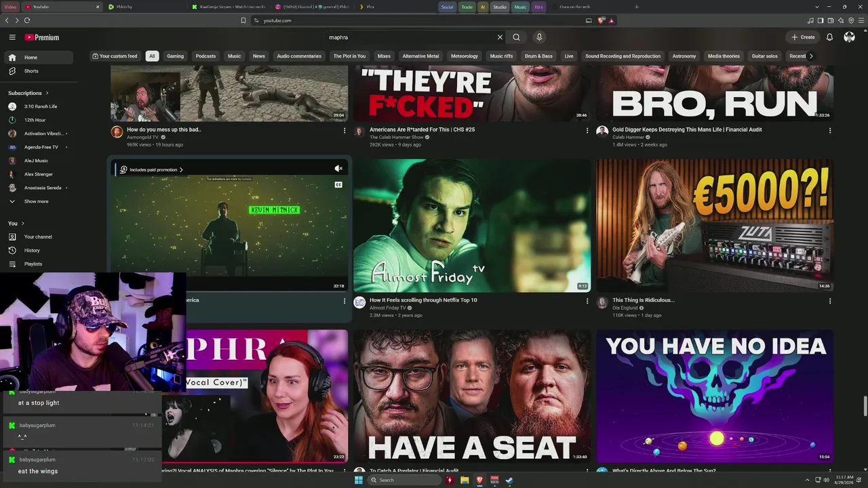The height and width of the screenshot is (488, 868).
Task: Toggle the system volume icon in tray
Action: click(x=825, y=480)
